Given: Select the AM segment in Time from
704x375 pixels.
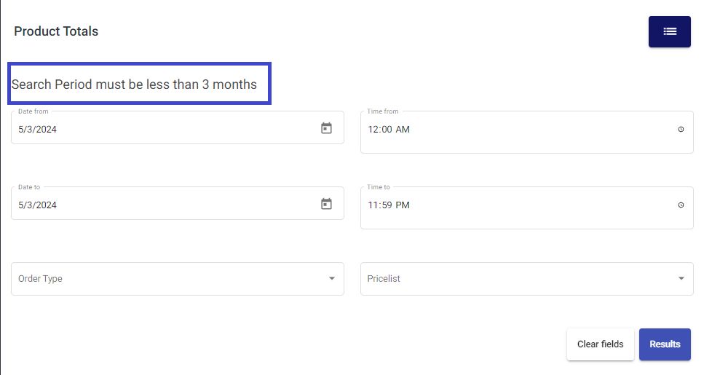Looking at the screenshot, I should click(403, 130).
